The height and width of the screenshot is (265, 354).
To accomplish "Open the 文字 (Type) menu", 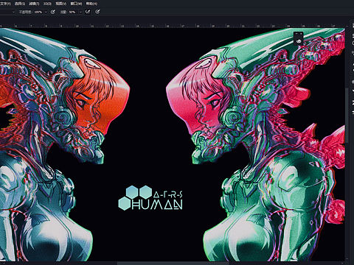I will tap(5, 4).
